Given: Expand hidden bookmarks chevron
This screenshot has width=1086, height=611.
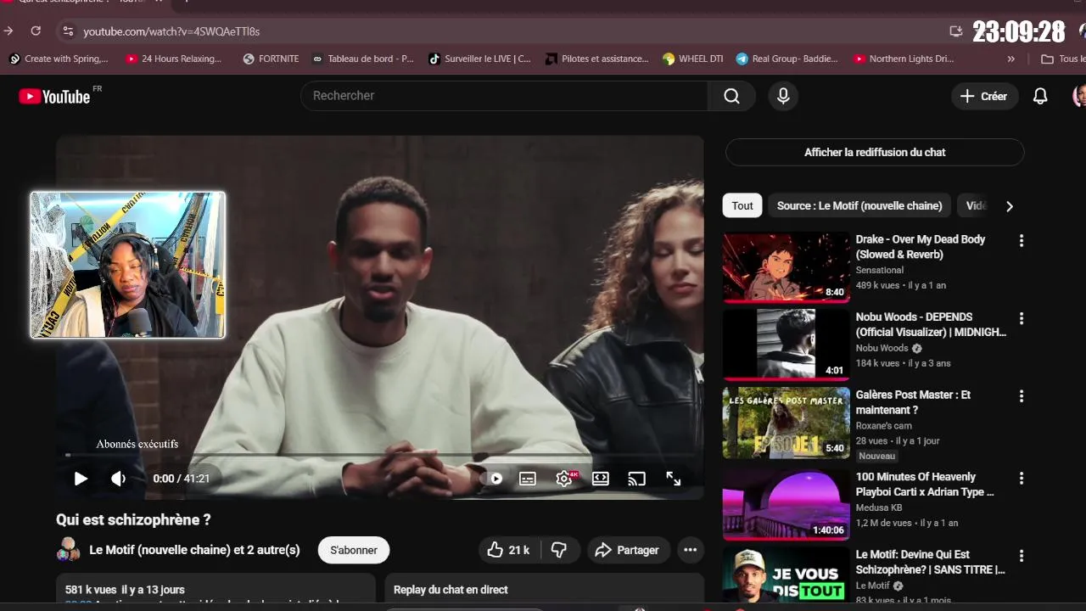Looking at the screenshot, I should (1010, 59).
